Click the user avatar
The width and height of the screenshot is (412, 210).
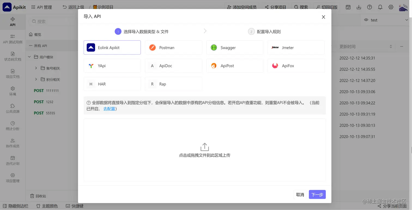click(403, 7)
